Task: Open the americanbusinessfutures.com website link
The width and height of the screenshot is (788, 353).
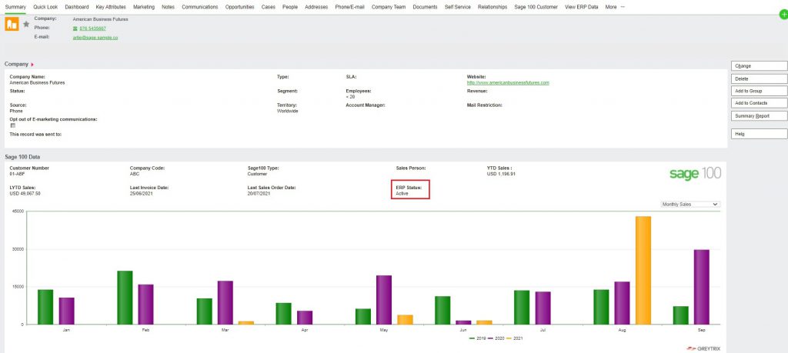Action: click(x=508, y=82)
